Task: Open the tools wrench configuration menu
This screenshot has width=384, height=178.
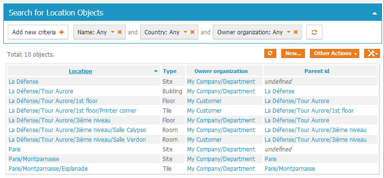Action: 372,53
